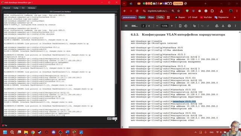
Task: Open the PDF viewer more actions menu
Action: (235, 26)
